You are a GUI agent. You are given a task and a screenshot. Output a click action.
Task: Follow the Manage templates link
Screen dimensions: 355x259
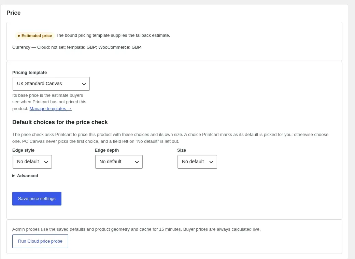51,108
